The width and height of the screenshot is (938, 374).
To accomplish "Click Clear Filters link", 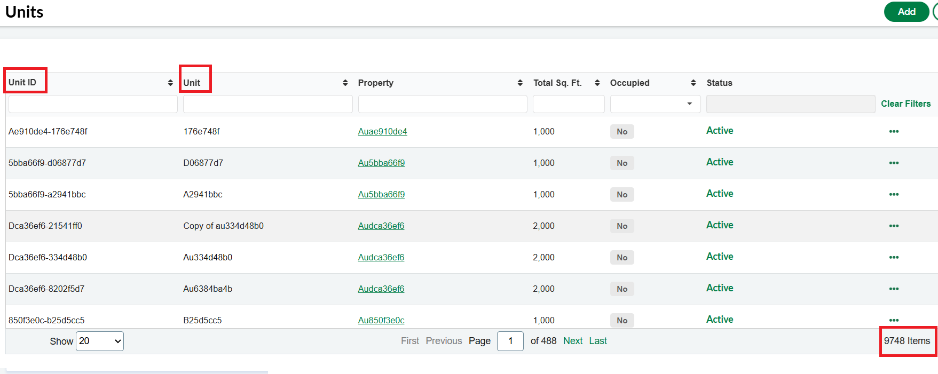I will coord(905,104).
